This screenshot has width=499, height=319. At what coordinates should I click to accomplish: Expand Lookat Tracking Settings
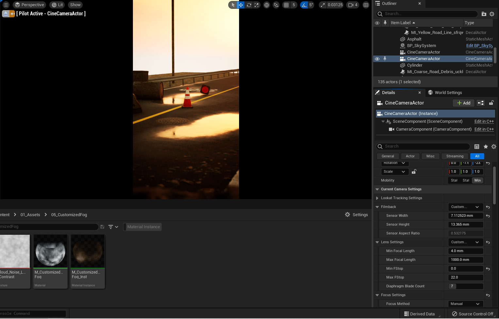(377, 198)
